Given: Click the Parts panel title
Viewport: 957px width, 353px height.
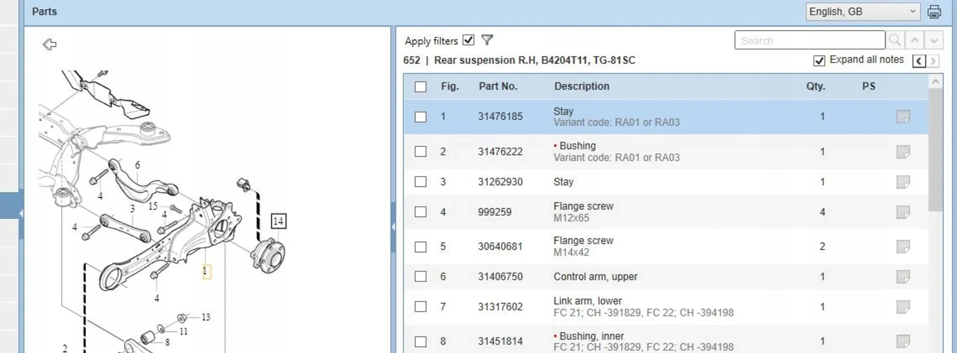Looking at the screenshot, I should (x=44, y=12).
